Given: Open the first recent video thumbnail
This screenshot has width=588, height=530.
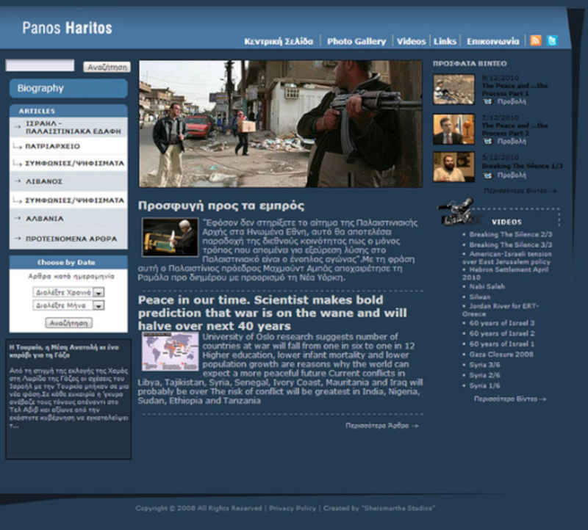Looking at the screenshot, I should 453,89.
